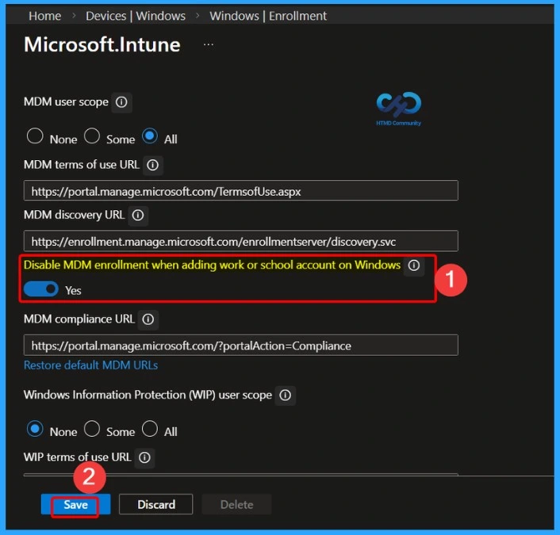Open info tooltip for MDM compliance URL
Screen dimensions: 560x535
tap(148, 319)
